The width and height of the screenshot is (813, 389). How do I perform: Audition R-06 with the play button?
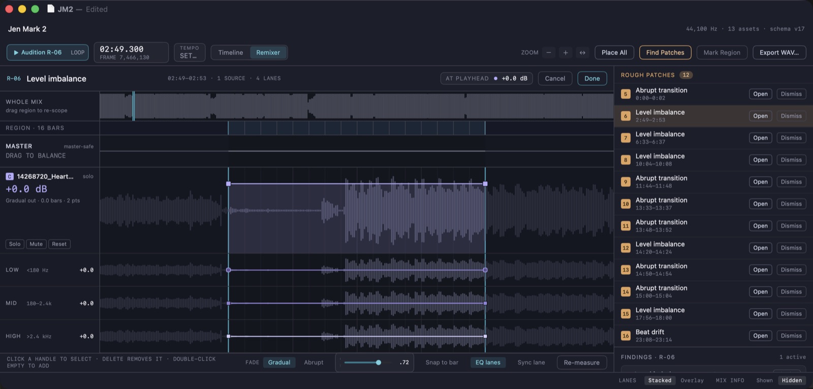click(38, 52)
